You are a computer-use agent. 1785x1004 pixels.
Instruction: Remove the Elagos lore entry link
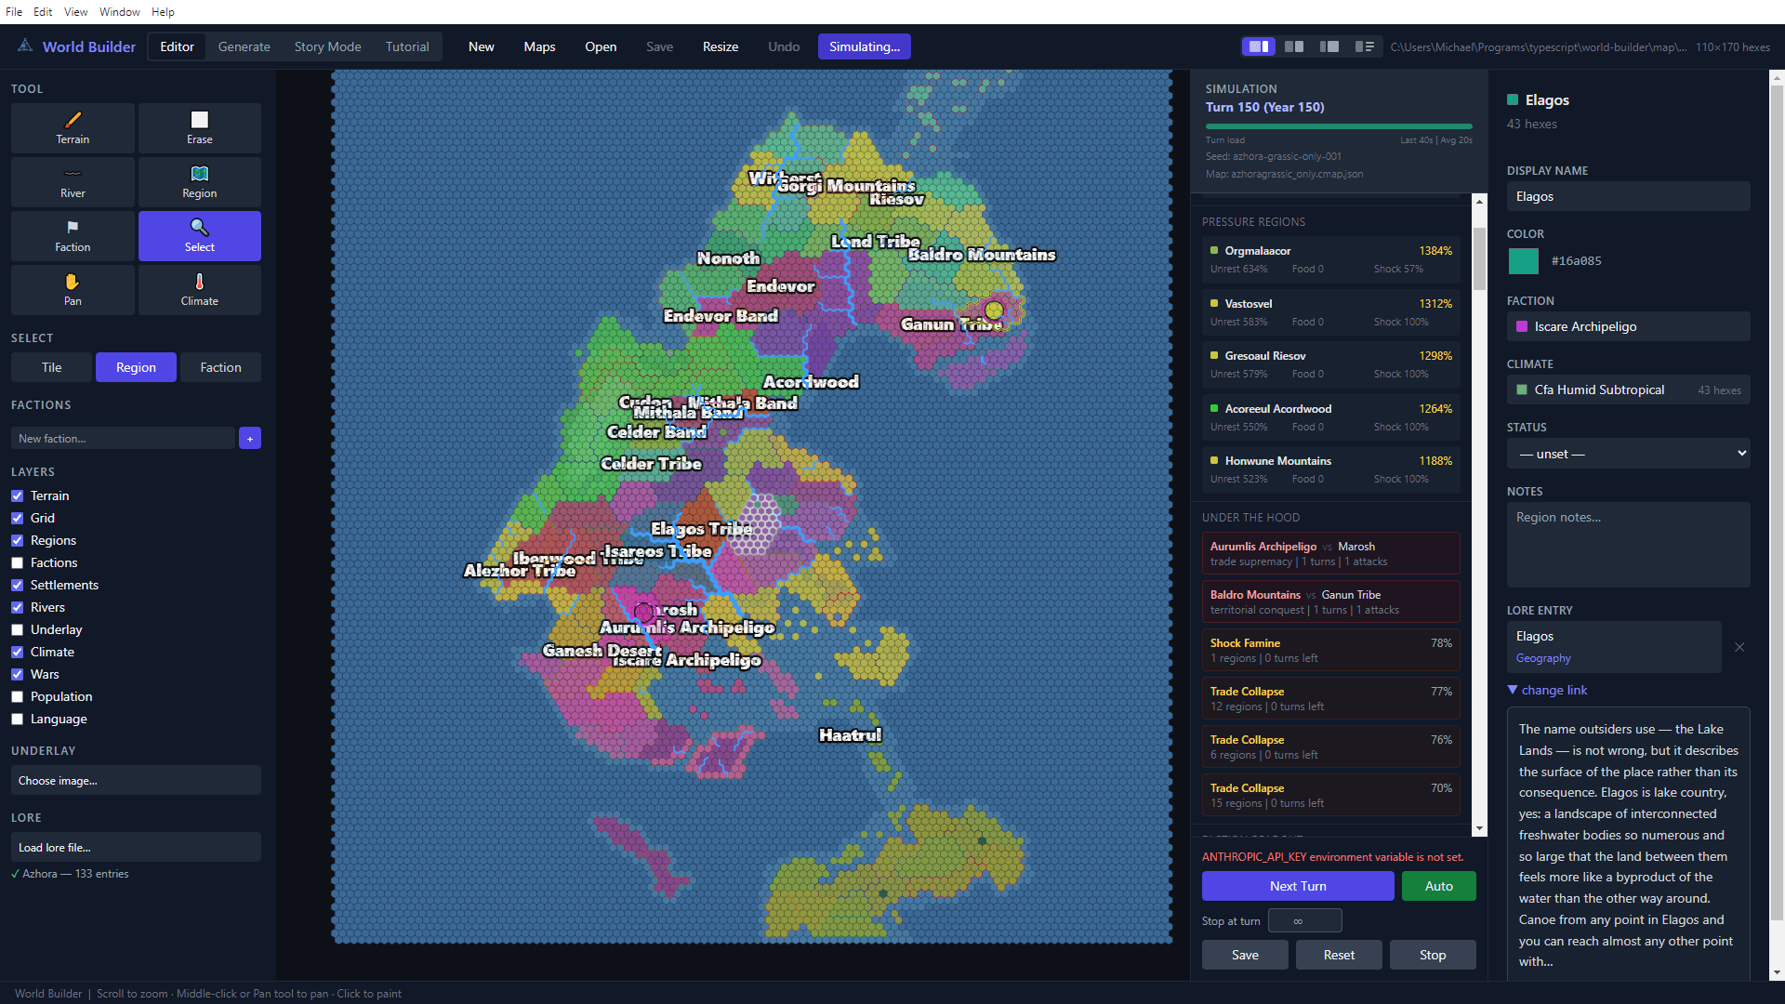[1739, 647]
